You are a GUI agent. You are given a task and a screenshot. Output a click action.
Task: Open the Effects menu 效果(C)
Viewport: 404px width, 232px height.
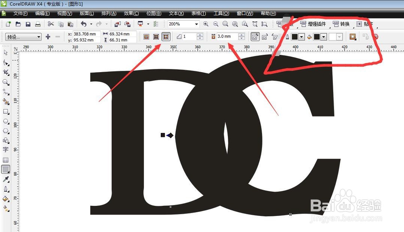click(x=131, y=13)
